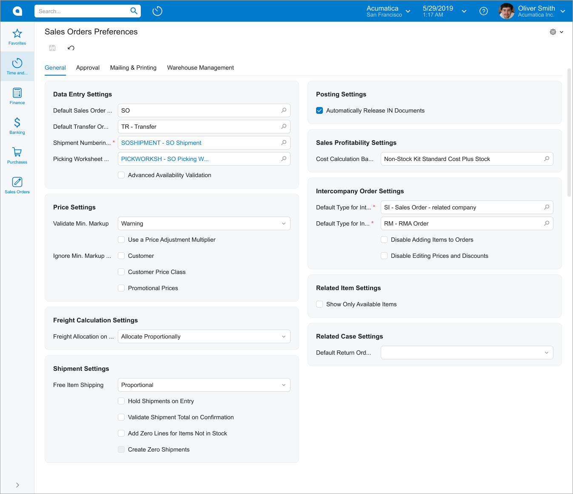Expand the Validate Min. Markup dropdown
Viewport: 573px width, 494px height.
point(284,223)
